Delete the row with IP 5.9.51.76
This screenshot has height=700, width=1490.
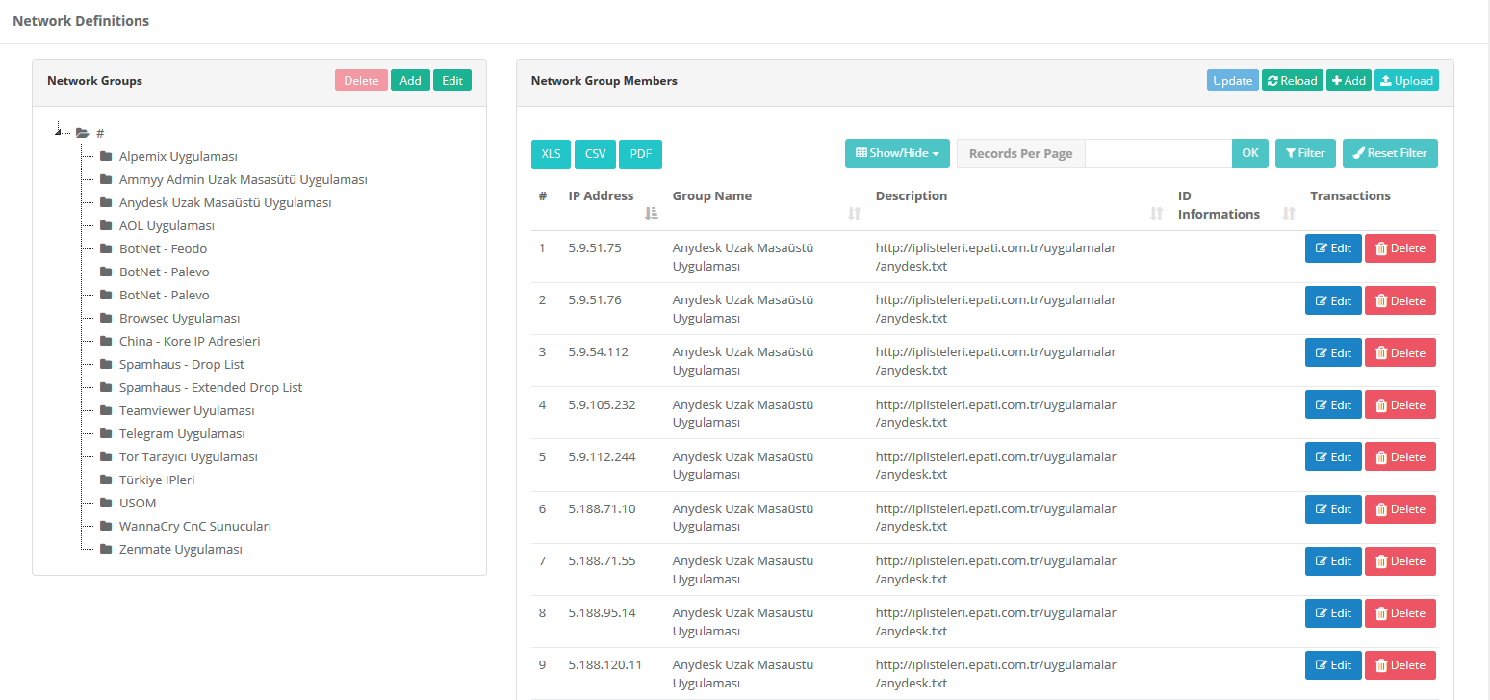pos(1400,300)
